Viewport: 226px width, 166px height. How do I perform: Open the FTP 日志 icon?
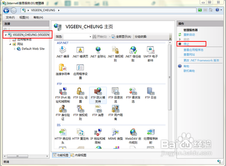[x=151, y=93]
